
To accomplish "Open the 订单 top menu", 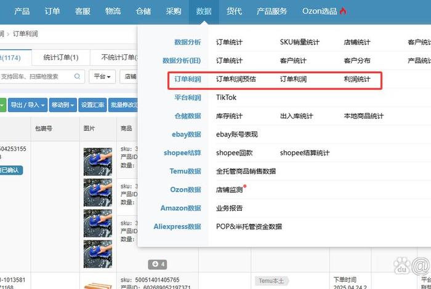I will coord(52,11).
